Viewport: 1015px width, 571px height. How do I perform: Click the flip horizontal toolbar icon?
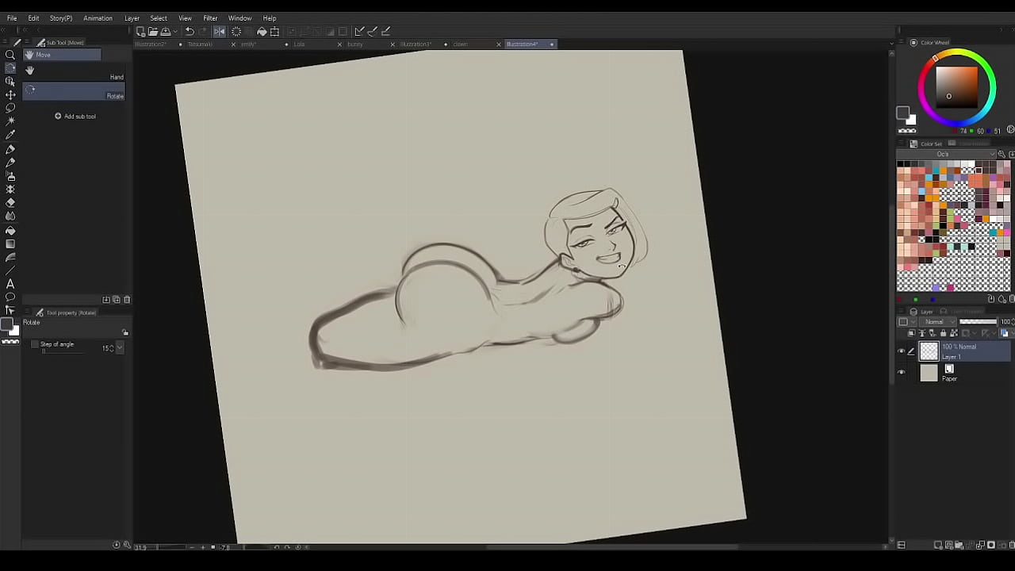pyautogui.click(x=219, y=32)
